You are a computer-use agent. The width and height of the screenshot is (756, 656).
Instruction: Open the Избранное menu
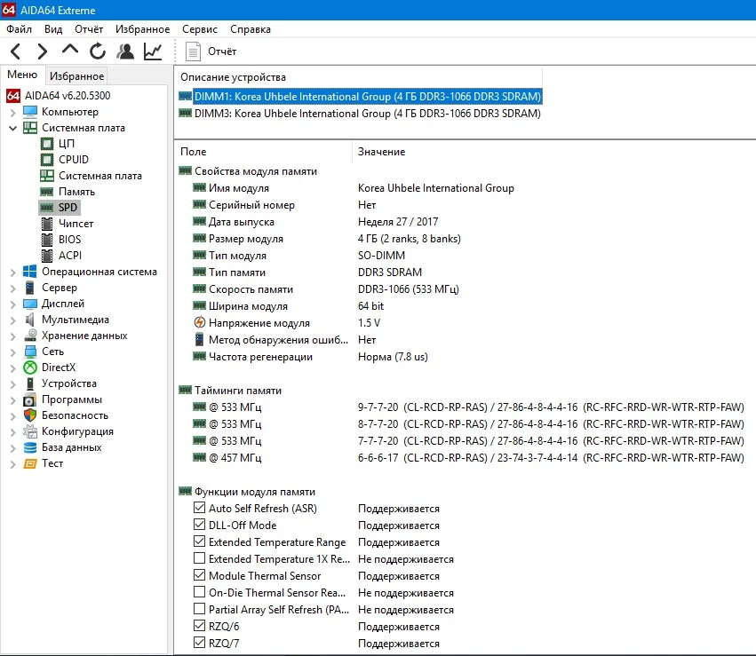143,29
